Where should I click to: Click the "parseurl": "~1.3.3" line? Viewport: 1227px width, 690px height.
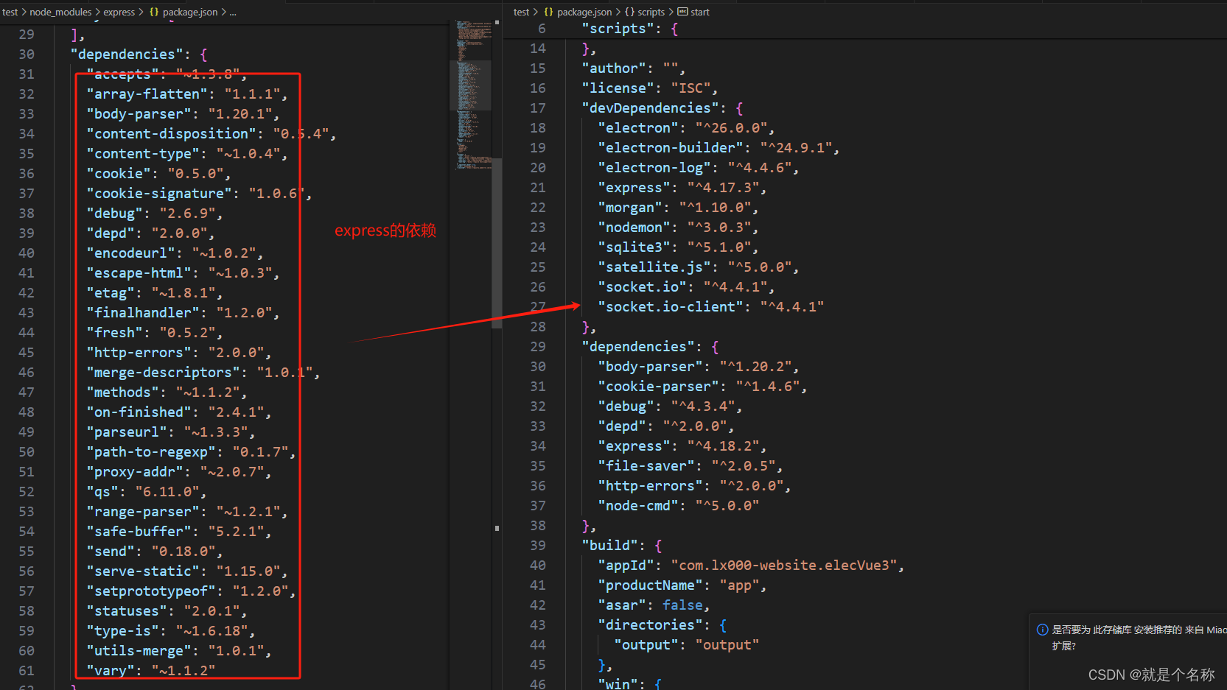click(171, 432)
